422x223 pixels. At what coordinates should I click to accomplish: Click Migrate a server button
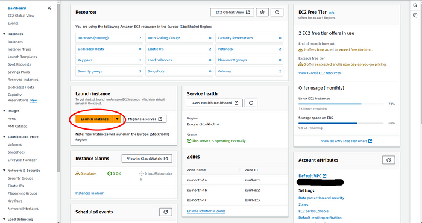tap(145, 119)
